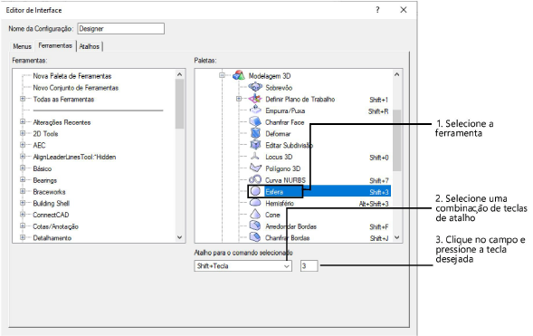Select Novo Conjunto de Ferramentas item
The image size is (533, 336).
click(75, 88)
